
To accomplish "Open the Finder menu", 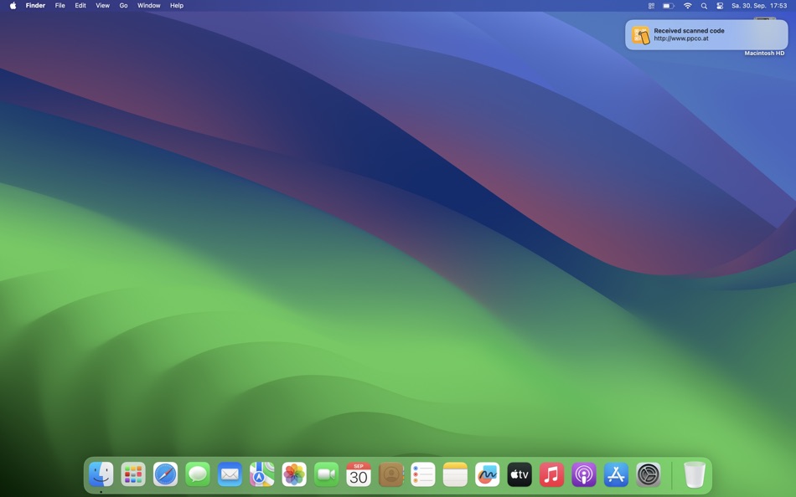I will point(35,6).
